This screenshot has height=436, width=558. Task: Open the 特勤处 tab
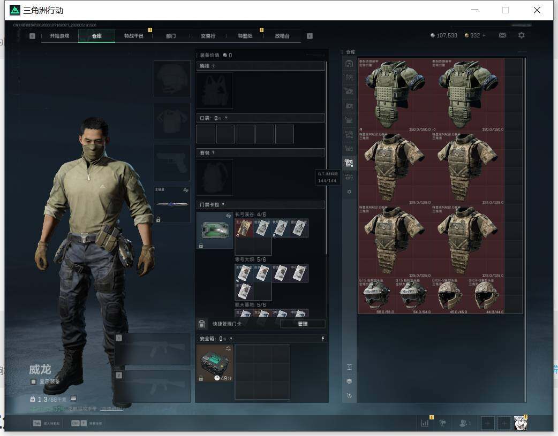point(245,36)
